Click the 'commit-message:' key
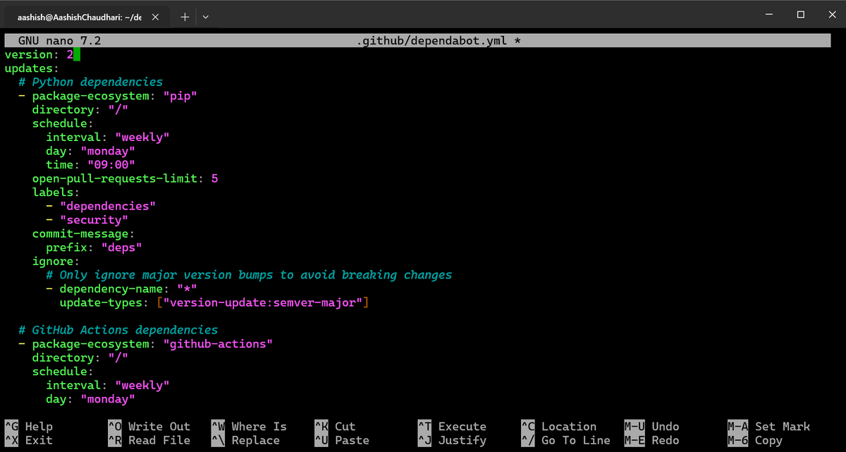846x452 pixels. click(x=84, y=233)
